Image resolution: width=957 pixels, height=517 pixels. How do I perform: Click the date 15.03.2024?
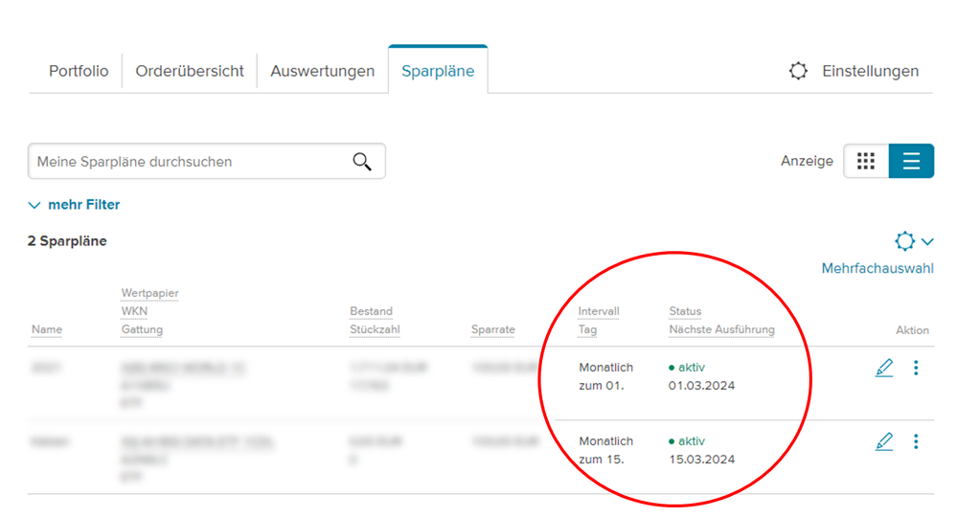[x=701, y=460]
